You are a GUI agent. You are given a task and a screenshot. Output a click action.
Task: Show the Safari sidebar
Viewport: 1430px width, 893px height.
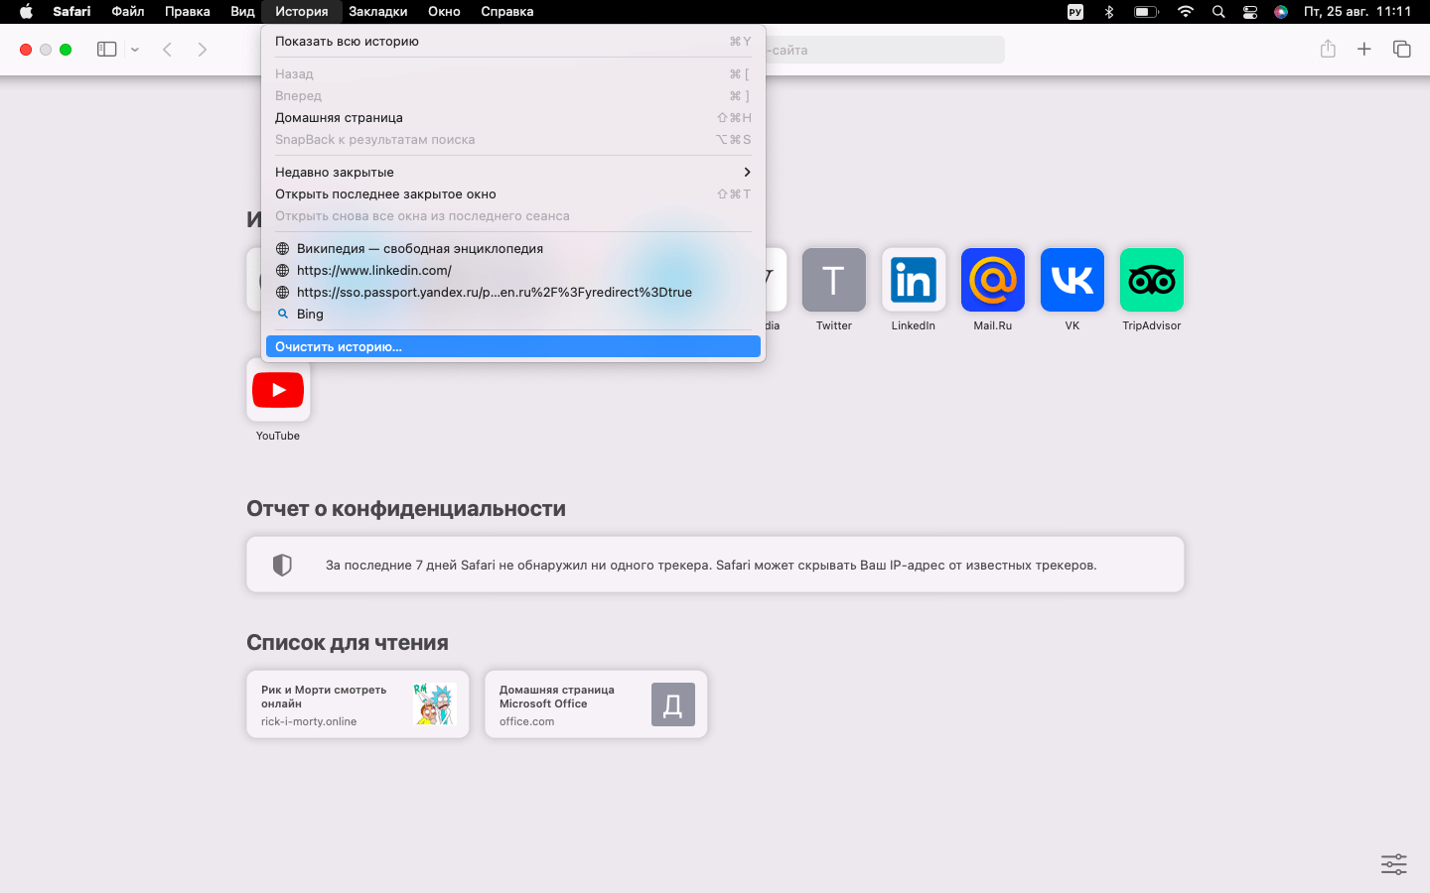(106, 50)
